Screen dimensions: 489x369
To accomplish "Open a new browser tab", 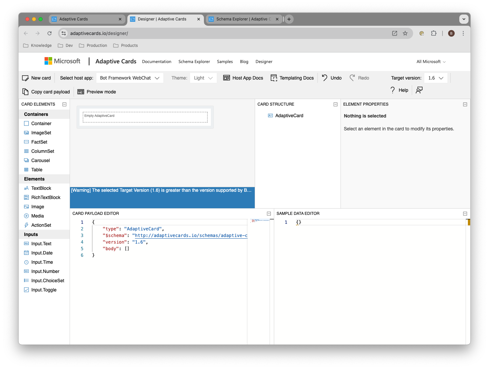I will (289, 19).
